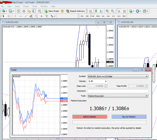Switch timeframe to W1
Screen dimensions: 157x140
pyautogui.click(x=119, y=16)
